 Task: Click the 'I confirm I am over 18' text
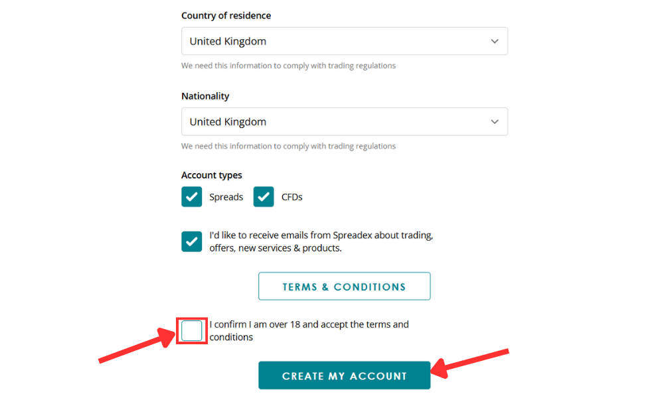[x=309, y=325]
